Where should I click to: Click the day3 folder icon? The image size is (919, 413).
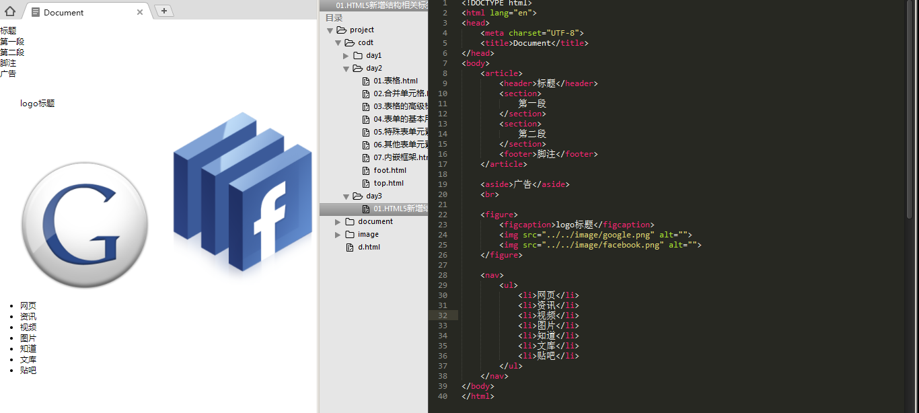(x=358, y=196)
